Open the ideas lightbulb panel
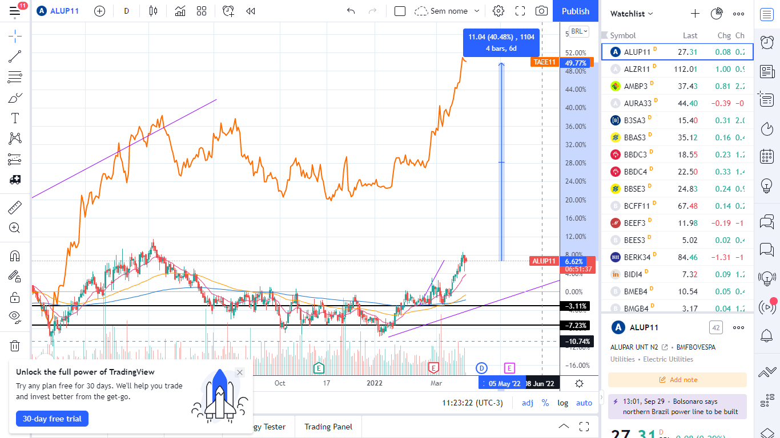Viewport: 780px width, 438px height. point(767,185)
